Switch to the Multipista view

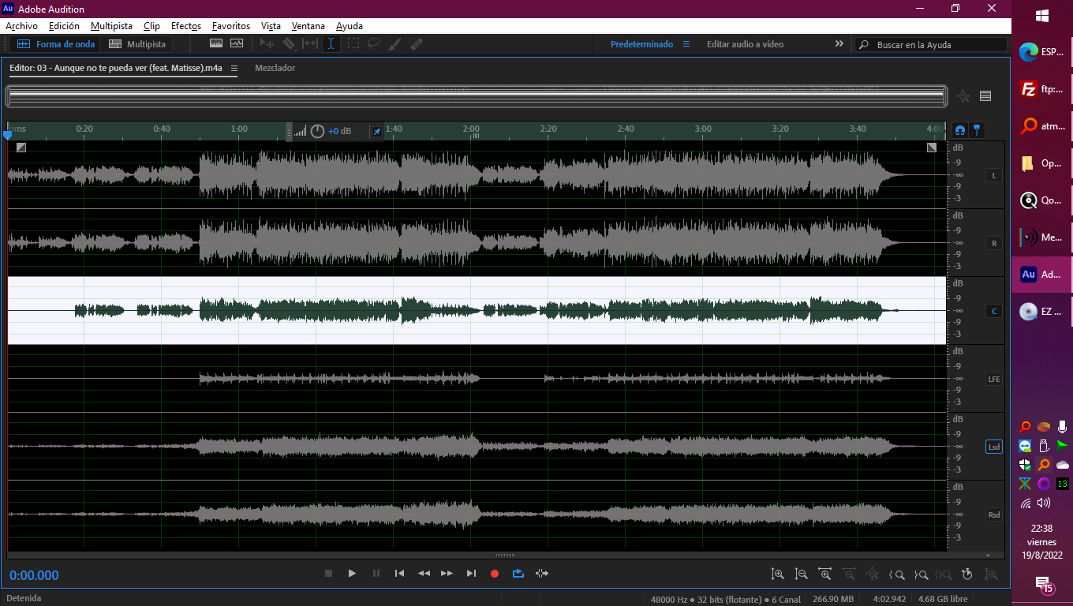(x=137, y=44)
